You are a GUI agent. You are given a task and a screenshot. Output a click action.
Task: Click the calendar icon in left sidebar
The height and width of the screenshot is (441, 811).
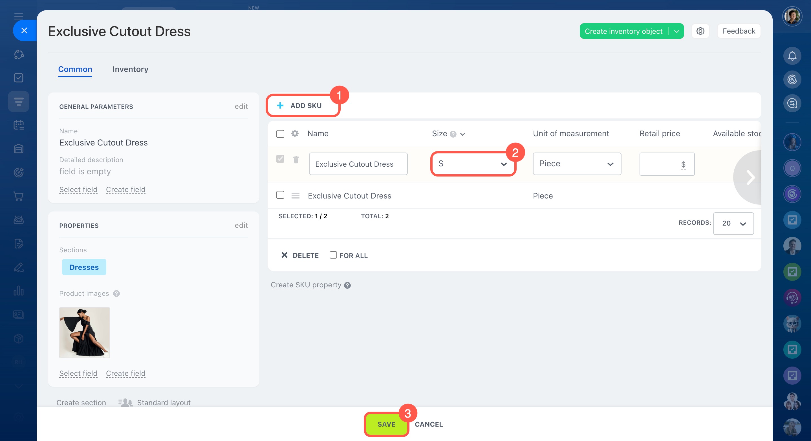(x=19, y=125)
